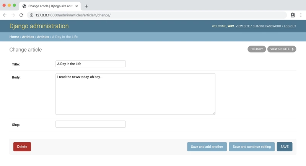Click the HISTORY button
306x166 pixels.
[x=257, y=49]
